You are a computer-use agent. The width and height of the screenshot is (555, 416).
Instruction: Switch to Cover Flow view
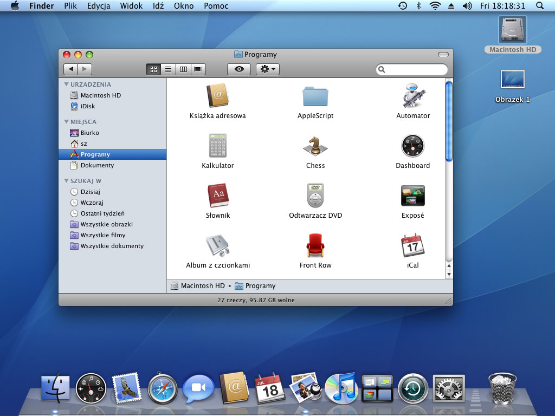198,69
